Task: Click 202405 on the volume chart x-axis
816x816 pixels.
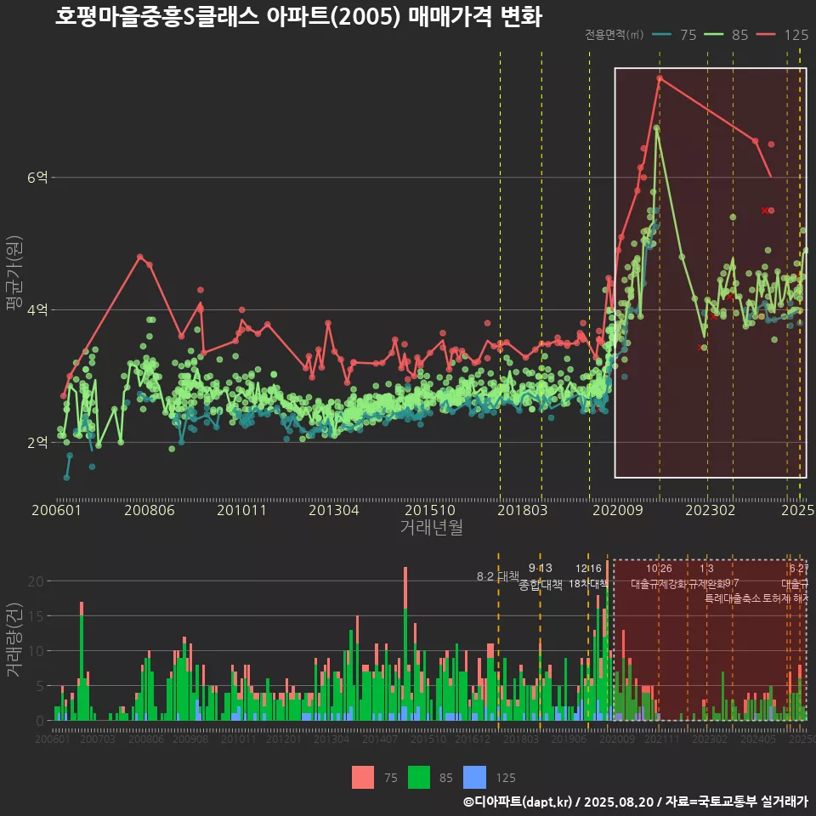Action: coord(758,739)
